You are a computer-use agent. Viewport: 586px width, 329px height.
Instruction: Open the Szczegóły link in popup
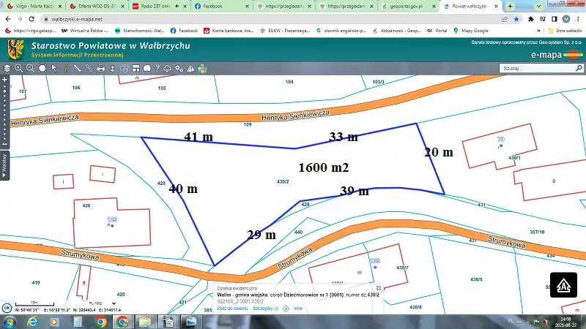pos(264,309)
